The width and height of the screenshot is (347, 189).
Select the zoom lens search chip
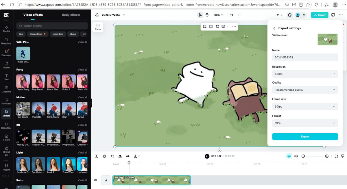[x=58, y=34]
